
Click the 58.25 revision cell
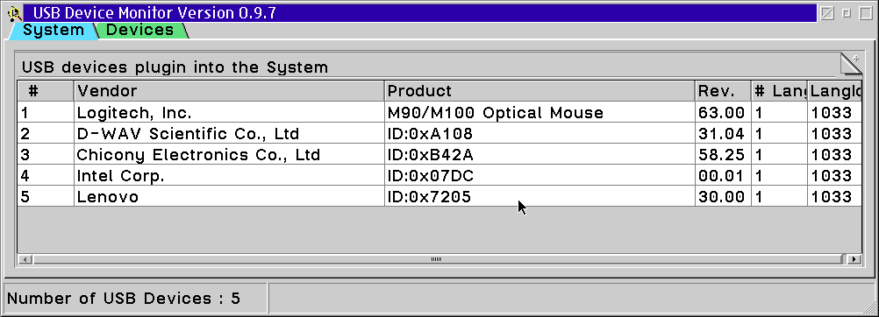723,154
